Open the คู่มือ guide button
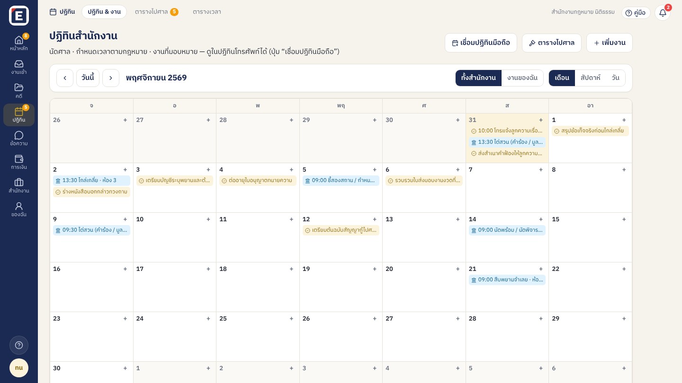Screen dimensions: 682x383 point(636,13)
